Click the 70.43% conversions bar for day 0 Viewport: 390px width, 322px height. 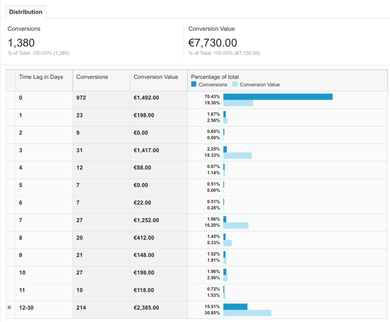tap(278, 97)
